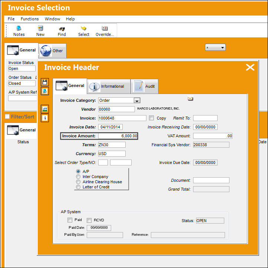This screenshot has height=268, width=268.
Task: Select the Letter of Credit option
Action: [x=78, y=187]
